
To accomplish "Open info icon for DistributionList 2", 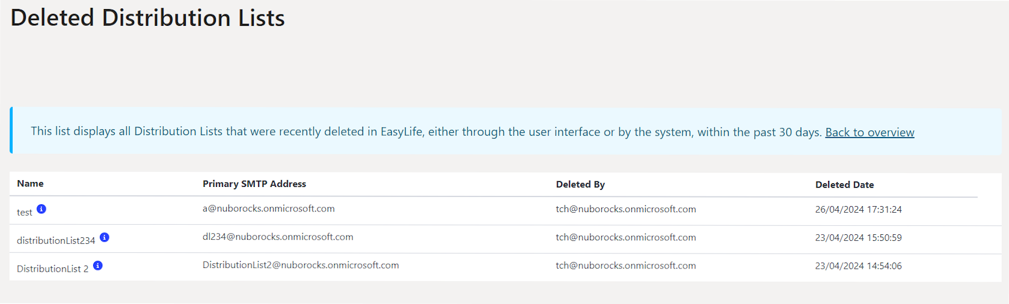I will (98, 266).
